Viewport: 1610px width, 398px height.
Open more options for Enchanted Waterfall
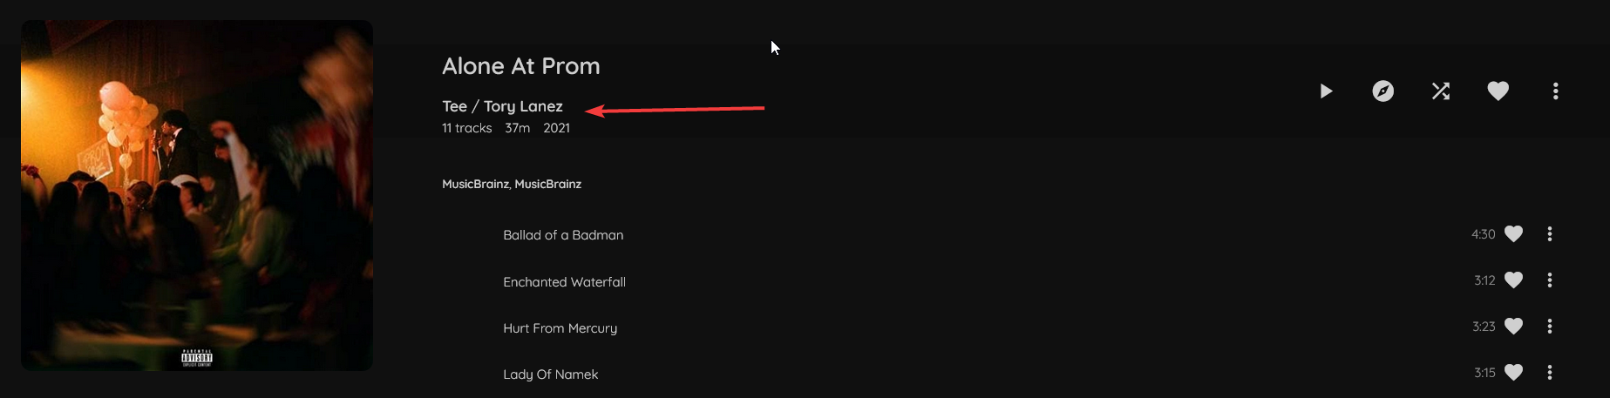[x=1550, y=280]
